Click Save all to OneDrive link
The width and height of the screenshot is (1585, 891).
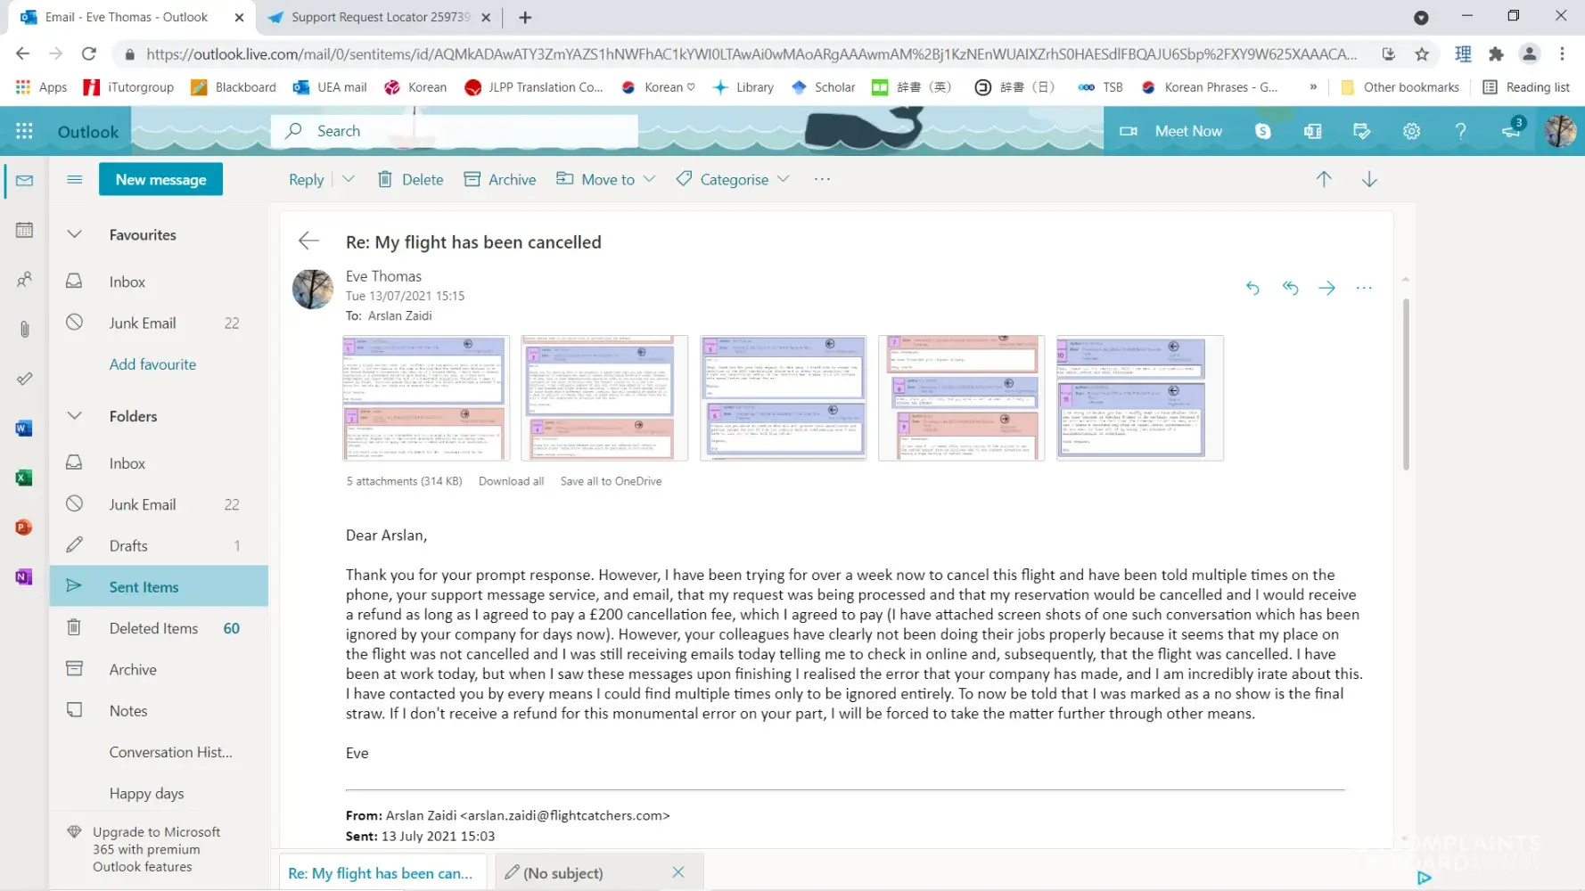[x=611, y=481]
